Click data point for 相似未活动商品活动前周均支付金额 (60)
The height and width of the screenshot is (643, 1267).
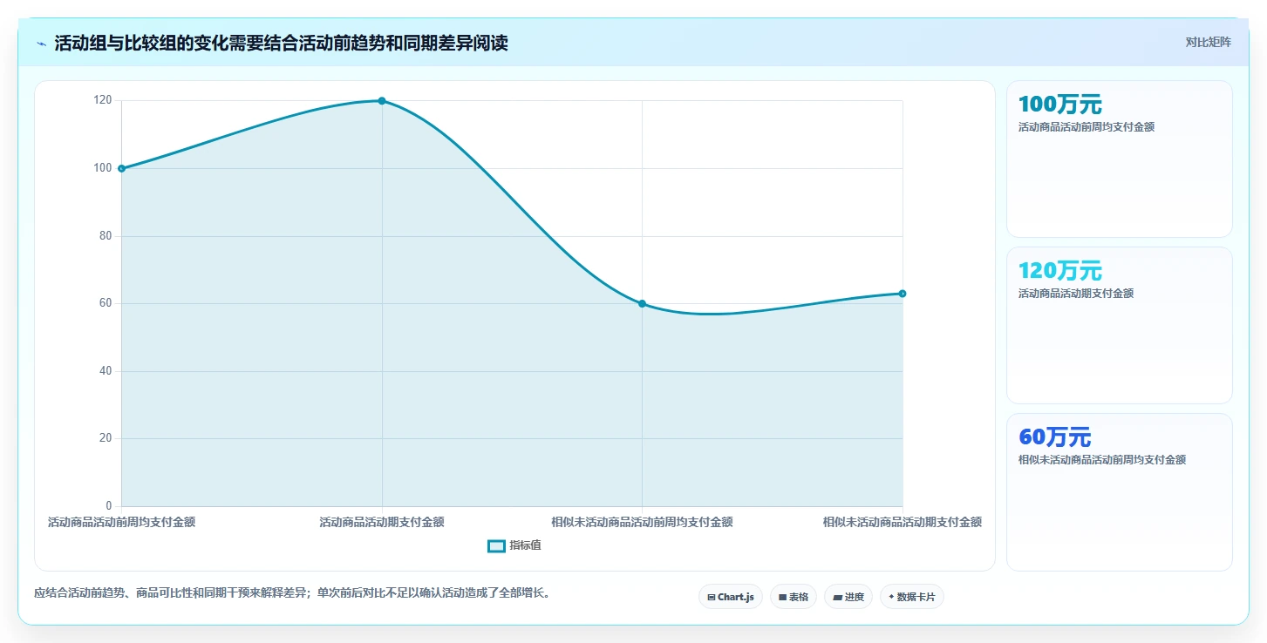point(642,303)
